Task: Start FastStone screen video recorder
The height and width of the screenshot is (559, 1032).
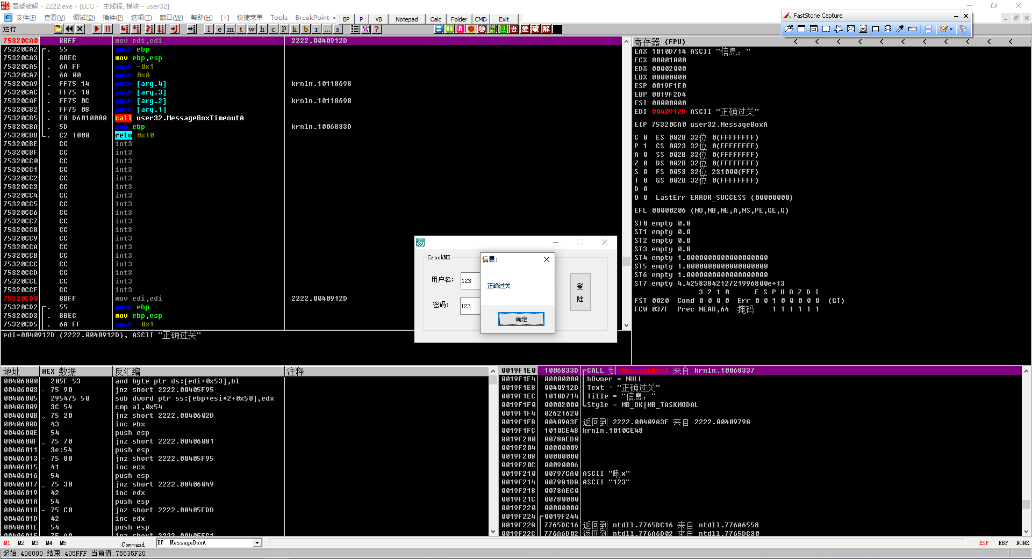Action: (888, 29)
